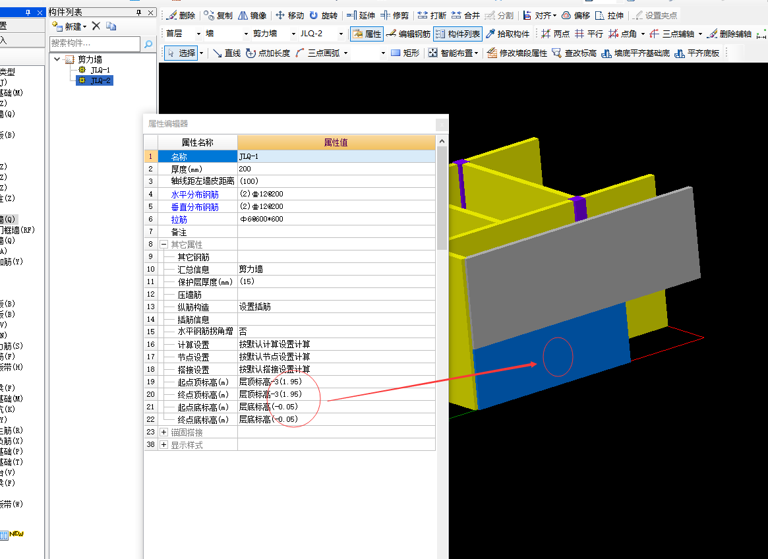
Task: Click the search magnifier button
Action: (x=148, y=44)
